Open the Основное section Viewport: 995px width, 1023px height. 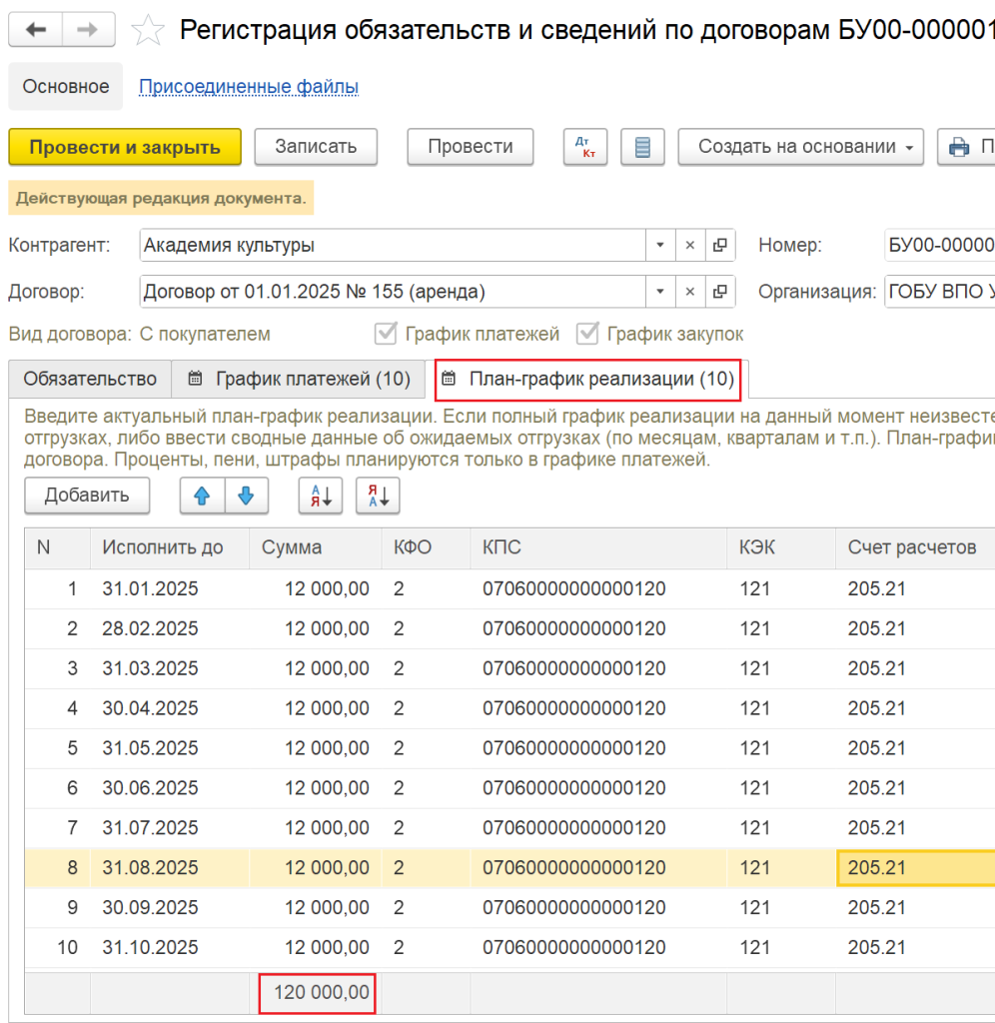(x=65, y=86)
